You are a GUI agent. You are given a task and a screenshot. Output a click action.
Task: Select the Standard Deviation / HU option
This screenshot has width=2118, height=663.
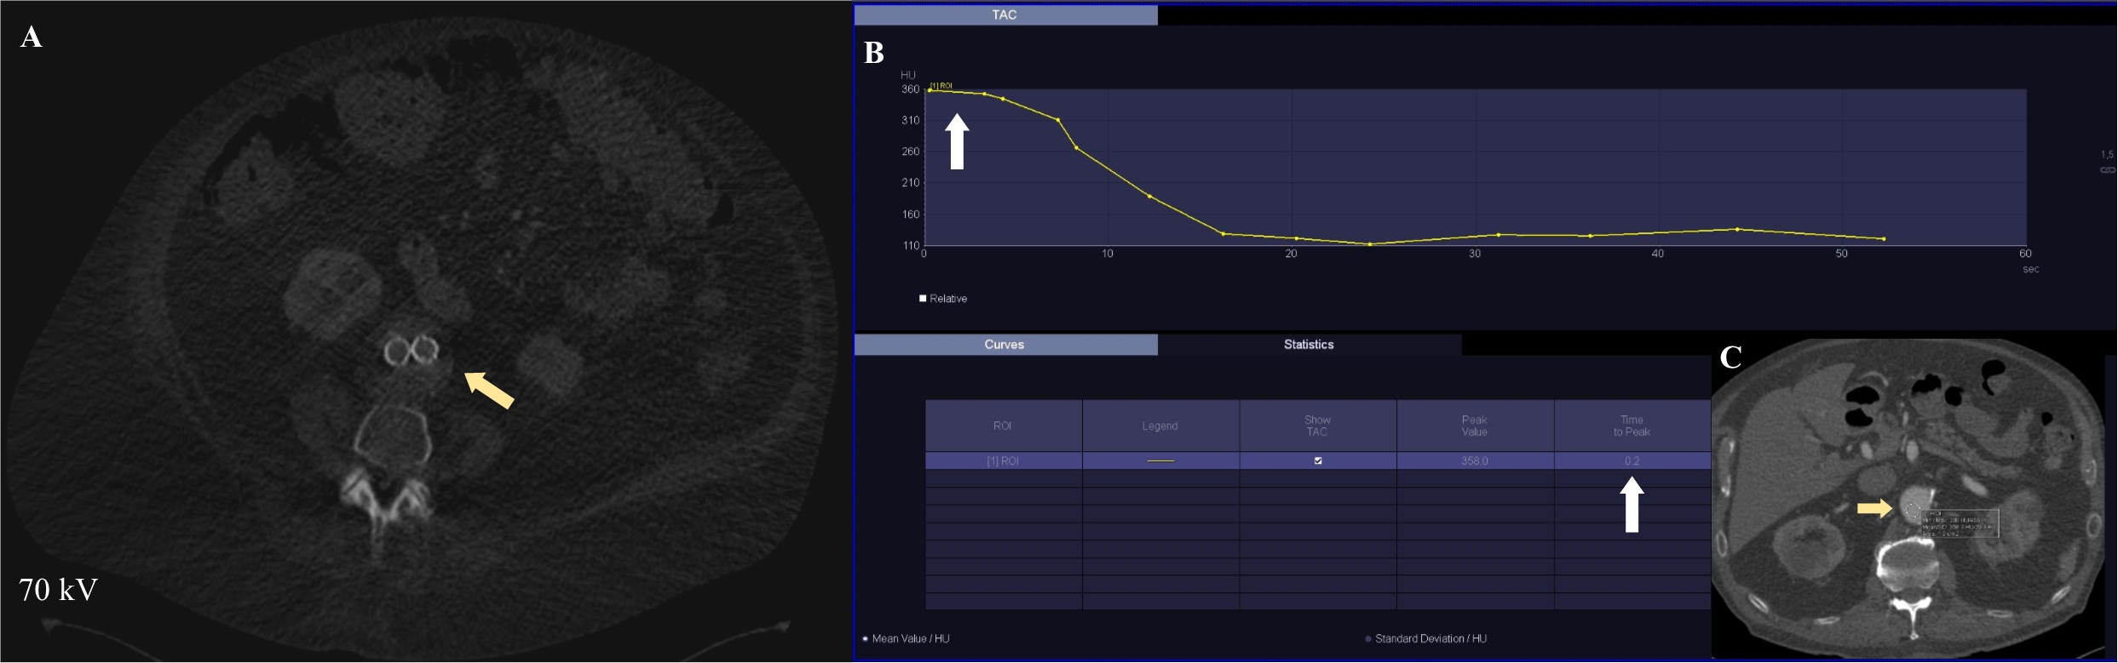[x=1368, y=638]
